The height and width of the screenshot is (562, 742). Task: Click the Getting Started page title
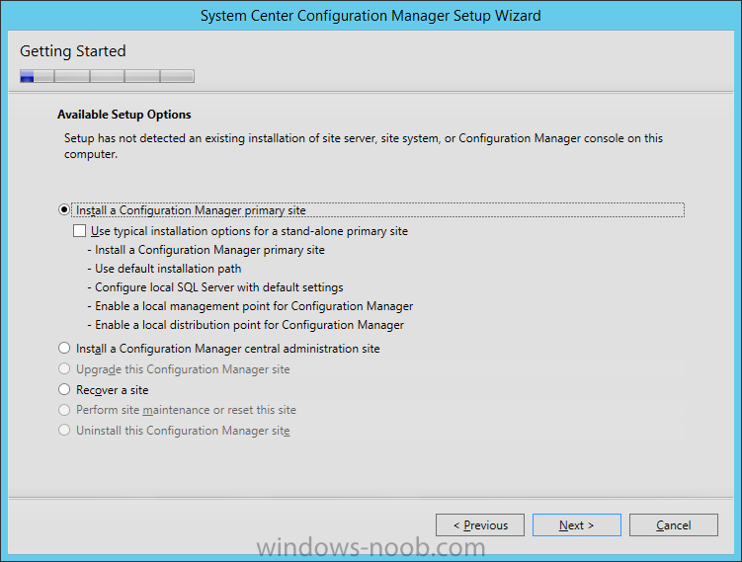point(73,51)
